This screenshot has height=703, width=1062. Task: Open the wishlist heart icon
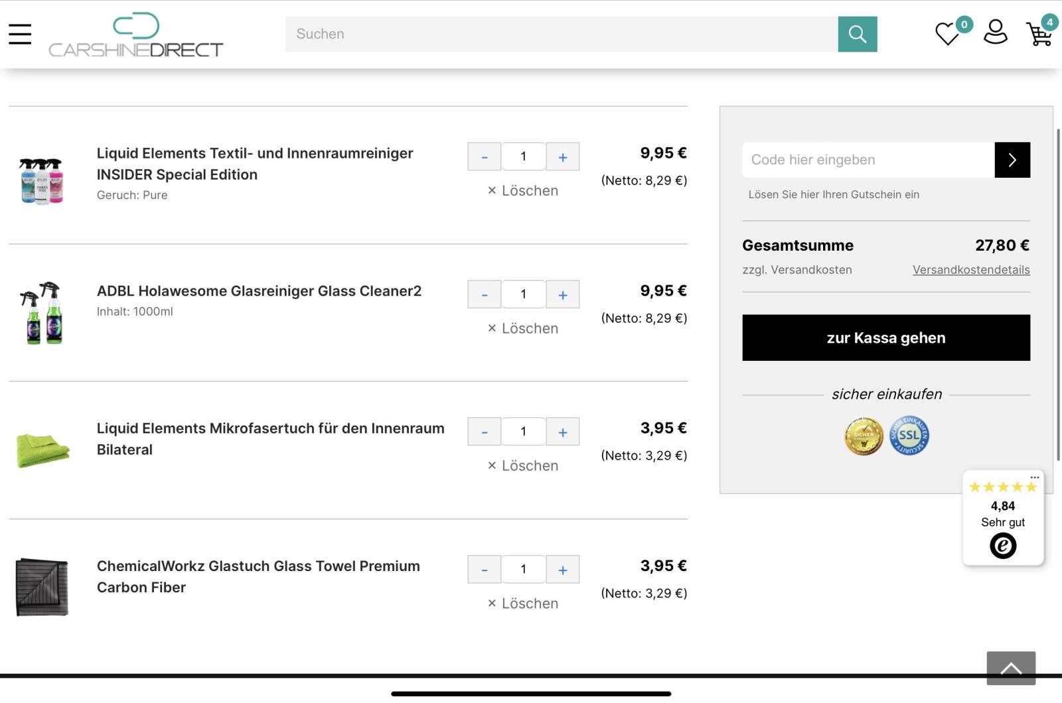[x=947, y=33]
